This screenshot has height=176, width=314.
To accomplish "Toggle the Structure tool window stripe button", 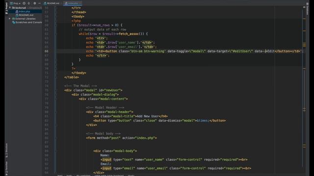I will point(6,150).
